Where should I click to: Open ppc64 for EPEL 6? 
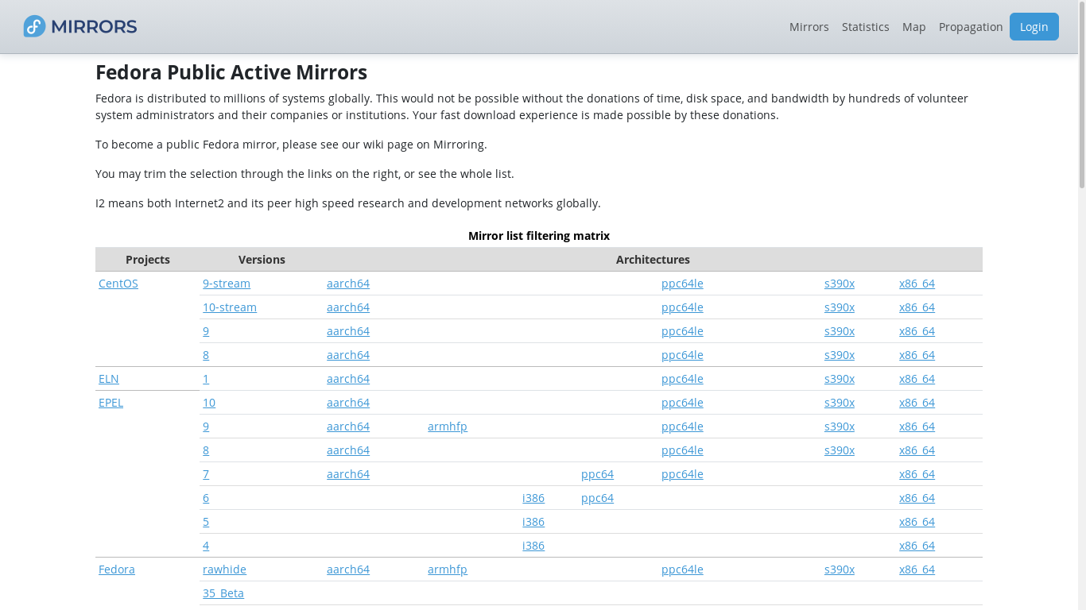click(x=597, y=498)
